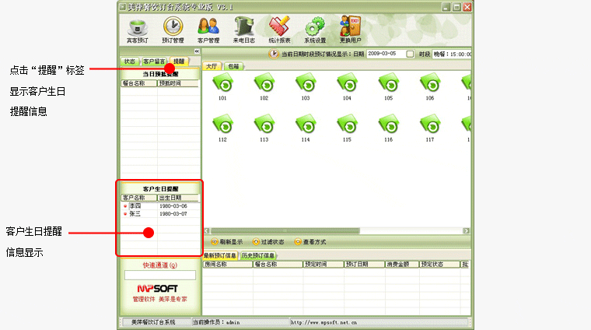Click the 快速通道 quick access input field
This screenshot has width=591, height=330.
[159, 275]
